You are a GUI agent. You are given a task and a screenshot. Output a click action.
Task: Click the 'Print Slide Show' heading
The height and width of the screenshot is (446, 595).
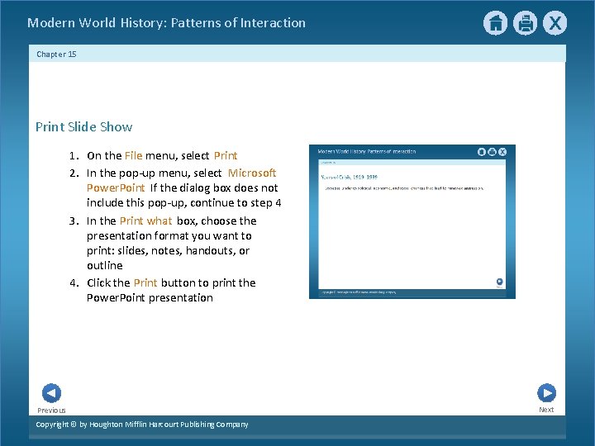pos(83,126)
